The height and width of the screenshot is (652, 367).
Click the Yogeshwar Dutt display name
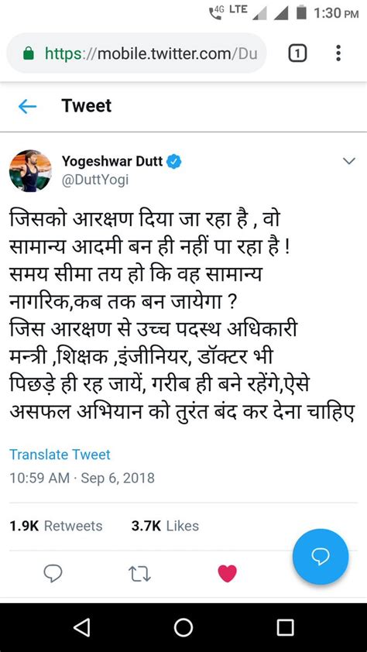112,161
